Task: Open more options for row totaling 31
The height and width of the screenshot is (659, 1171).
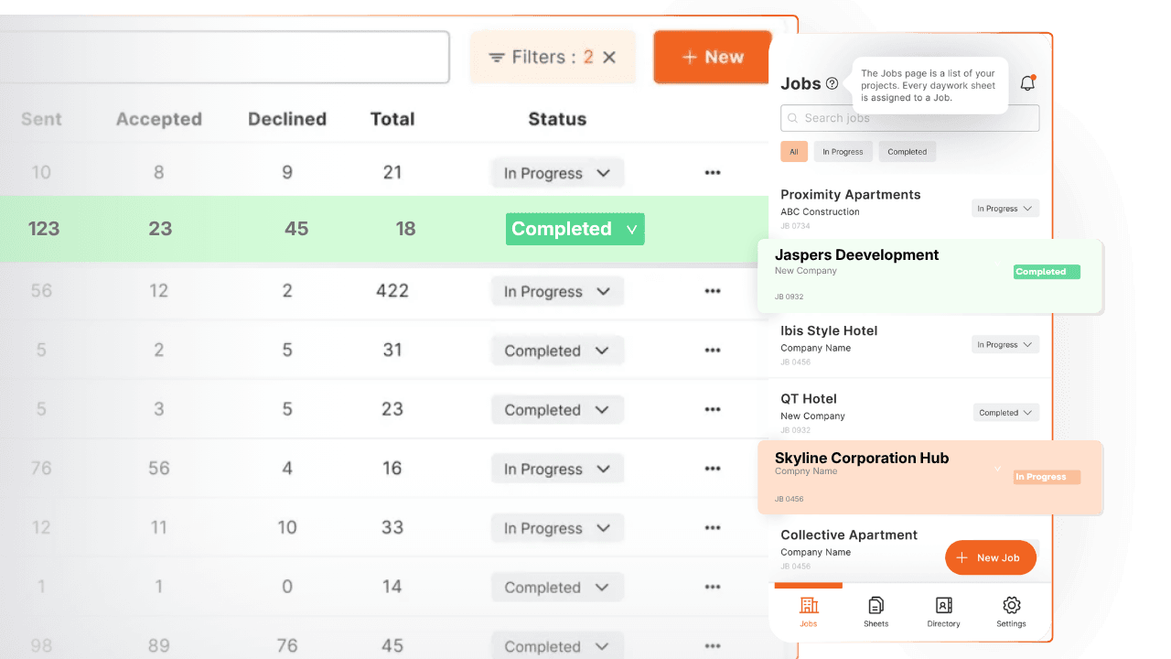Action: pos(713,351)
